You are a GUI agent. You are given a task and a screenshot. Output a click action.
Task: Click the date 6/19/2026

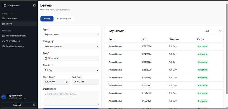pyautogui.click(x=146, y=78)
